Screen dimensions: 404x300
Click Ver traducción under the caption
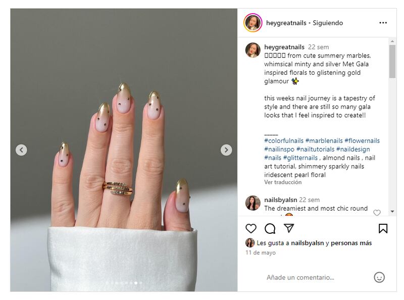point(283,182)
